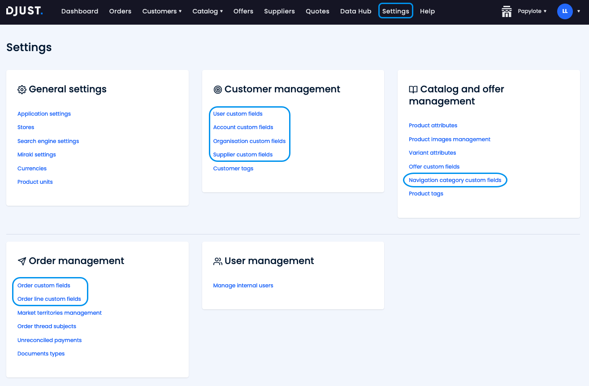Viewport: 589px width, 386px height.
Task: Click the DJUST logo in the navigation bar
Action: point(25,11)
